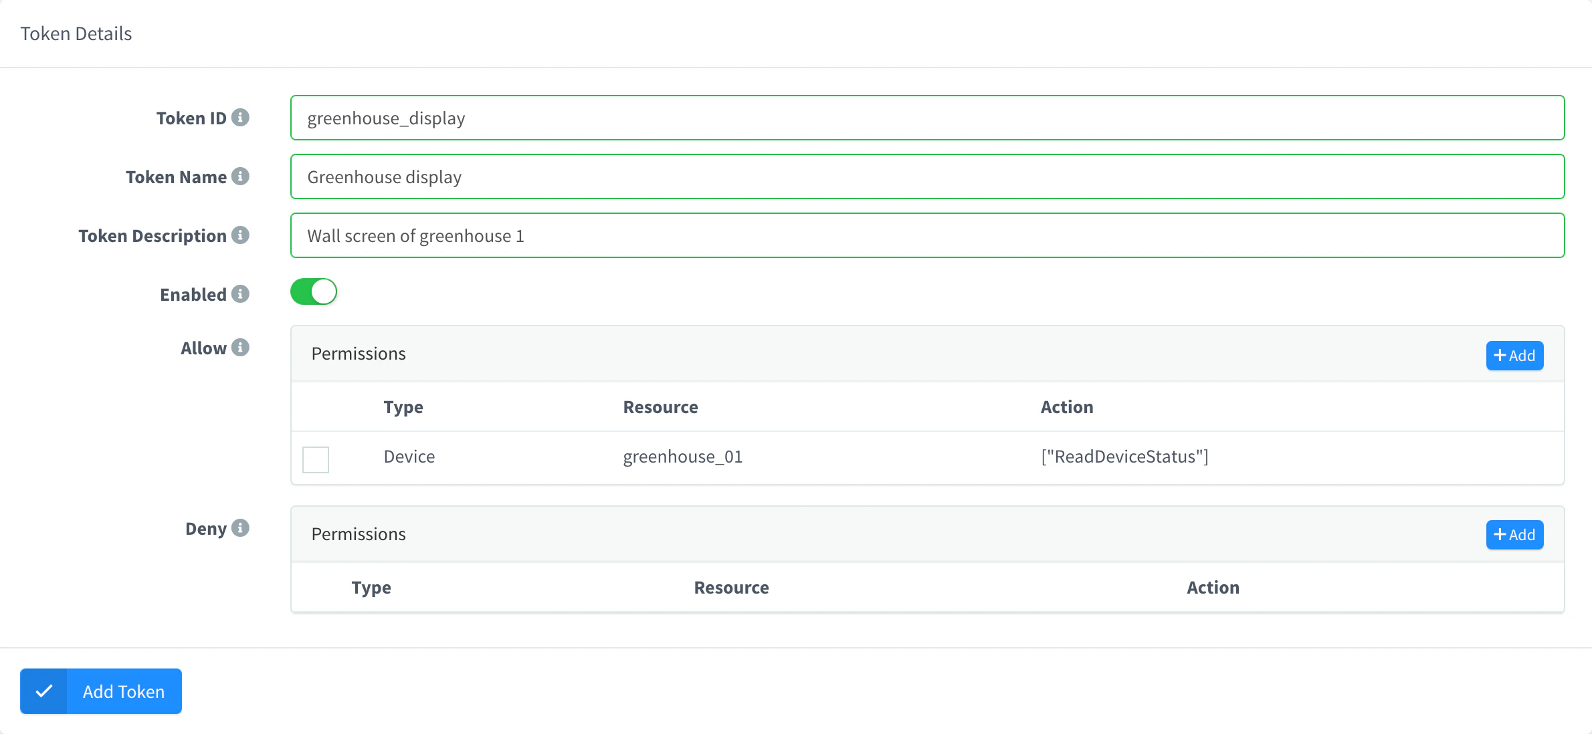Click the Add Token button
The width and height of the screenshot is (1592, 734).
[x=101, y=691]
